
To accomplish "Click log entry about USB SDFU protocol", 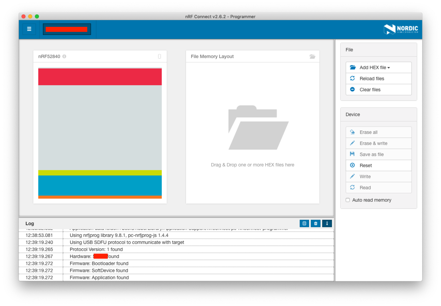I will click(127, 242).
